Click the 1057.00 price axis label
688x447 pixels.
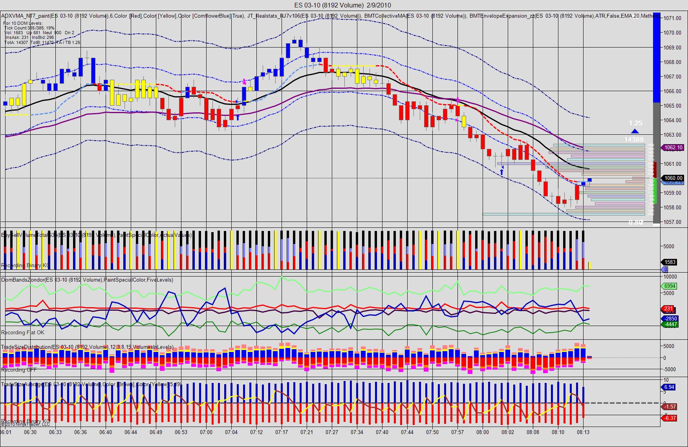[673, 222]
